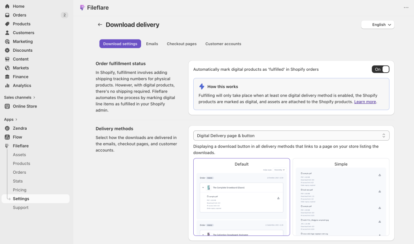The width and height of the screenshot is (414, 244).
Task: Open Digital Delivery page & button dropdown
Action: (x=291, y=136)
